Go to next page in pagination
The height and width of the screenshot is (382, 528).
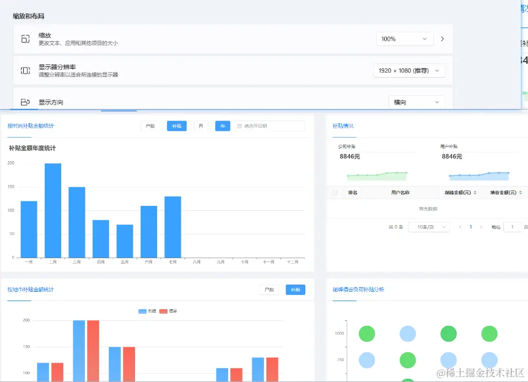(x=481, y=227)
